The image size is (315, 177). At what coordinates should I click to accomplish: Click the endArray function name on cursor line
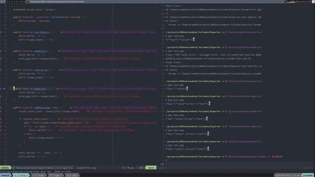coord(39,88)
